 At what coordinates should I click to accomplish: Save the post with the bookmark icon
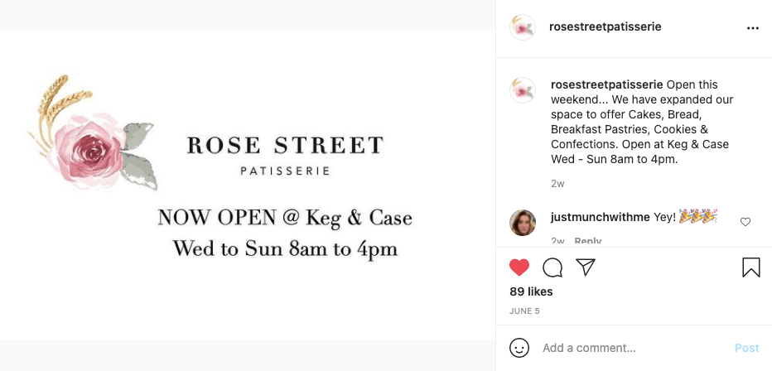pos(750,267)
